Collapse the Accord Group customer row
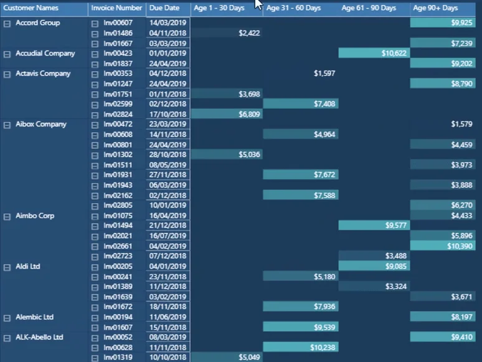482x362 pixels. click(x=7, y=24)
